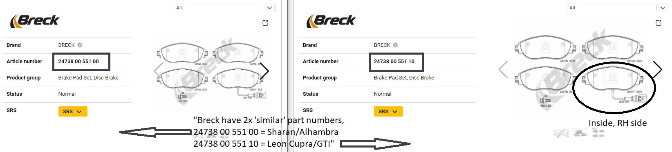Show next image in left brake pad gallery

[264, 70]
